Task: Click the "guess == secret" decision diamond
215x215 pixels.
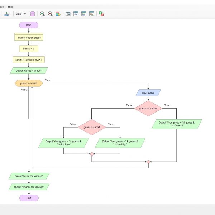Action: (x=148, y=108)
